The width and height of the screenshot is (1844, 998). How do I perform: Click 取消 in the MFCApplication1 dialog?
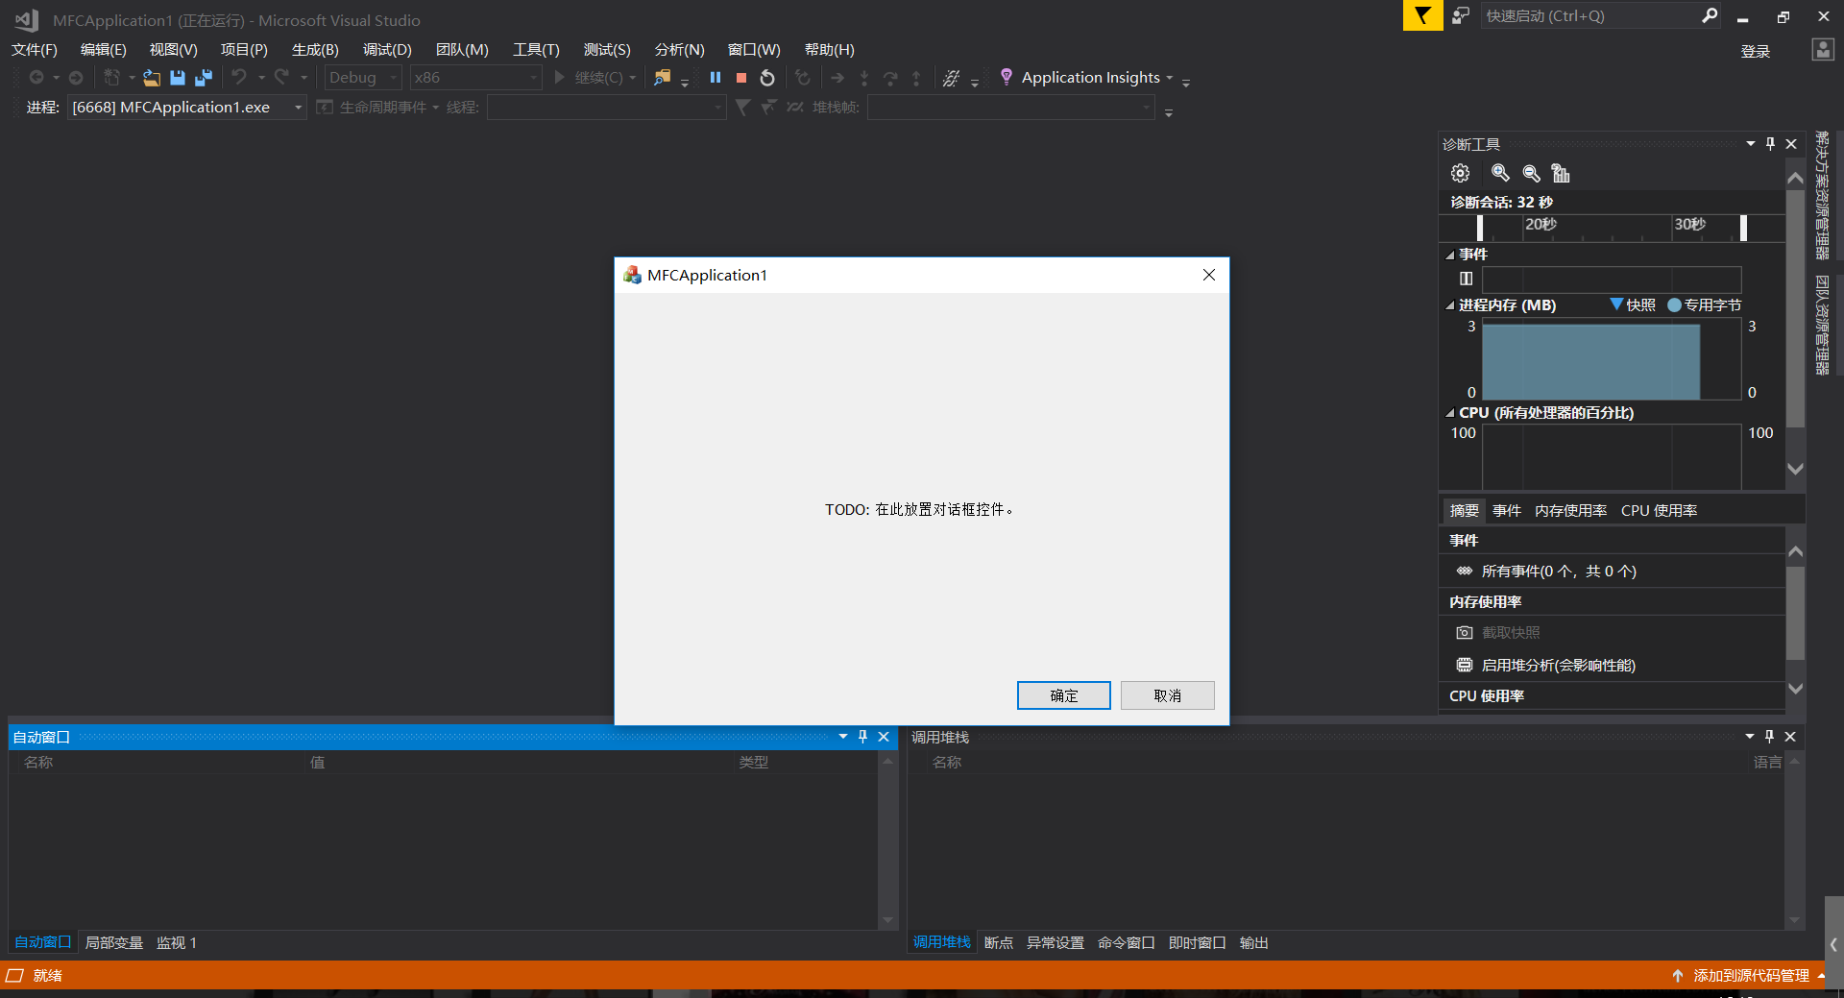1167,695
